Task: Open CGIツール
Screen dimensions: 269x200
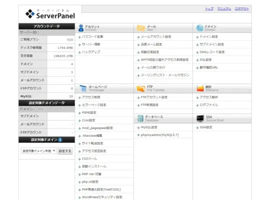Action: point(89,158)
